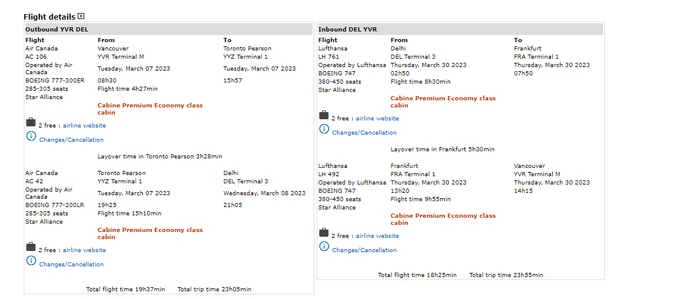Open the airline website link for AC 42
The width and height of the screenshot is (688, 299).
[x=84, y=250]
